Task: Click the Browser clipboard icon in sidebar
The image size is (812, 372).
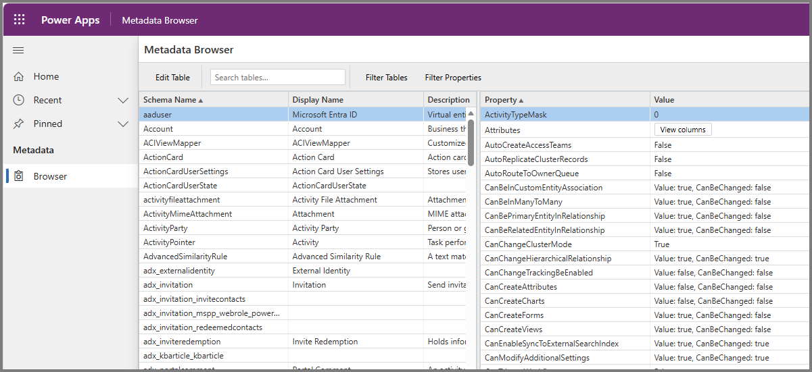Action: [19, 176]
